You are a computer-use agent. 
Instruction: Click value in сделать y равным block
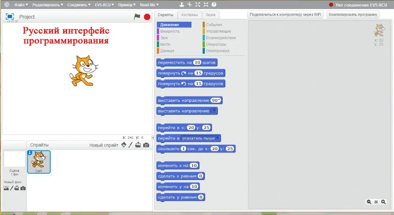click(201, 197)
